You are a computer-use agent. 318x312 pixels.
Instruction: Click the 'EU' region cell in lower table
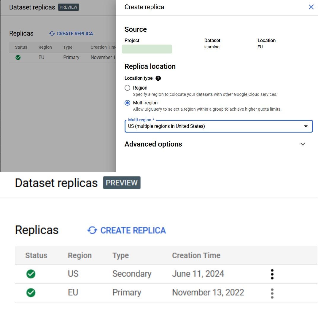click(73, 292)
